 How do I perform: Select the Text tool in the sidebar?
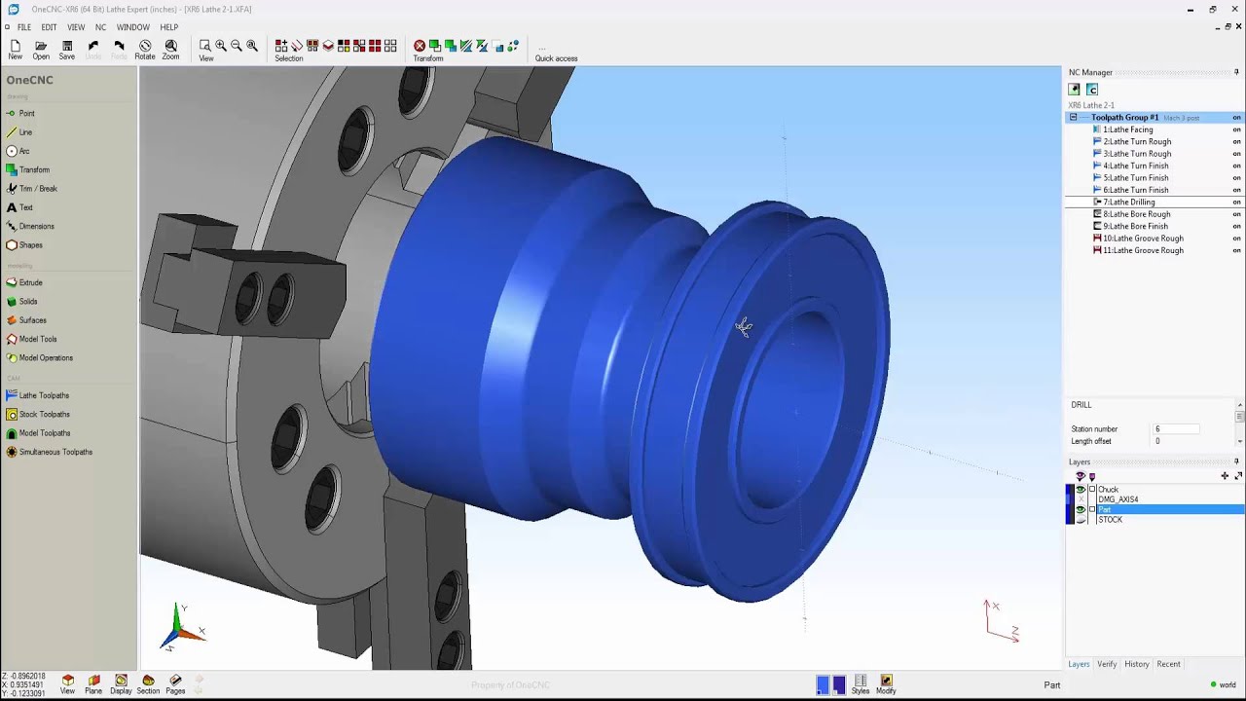coord(19,207)
